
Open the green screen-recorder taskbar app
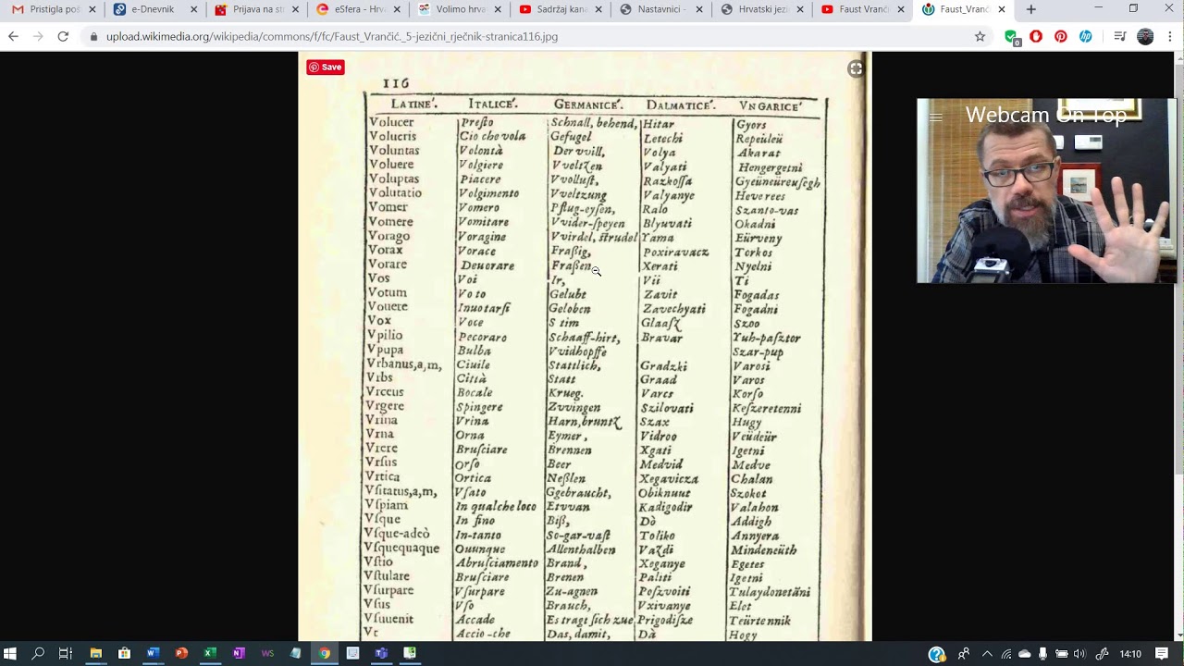410,653
